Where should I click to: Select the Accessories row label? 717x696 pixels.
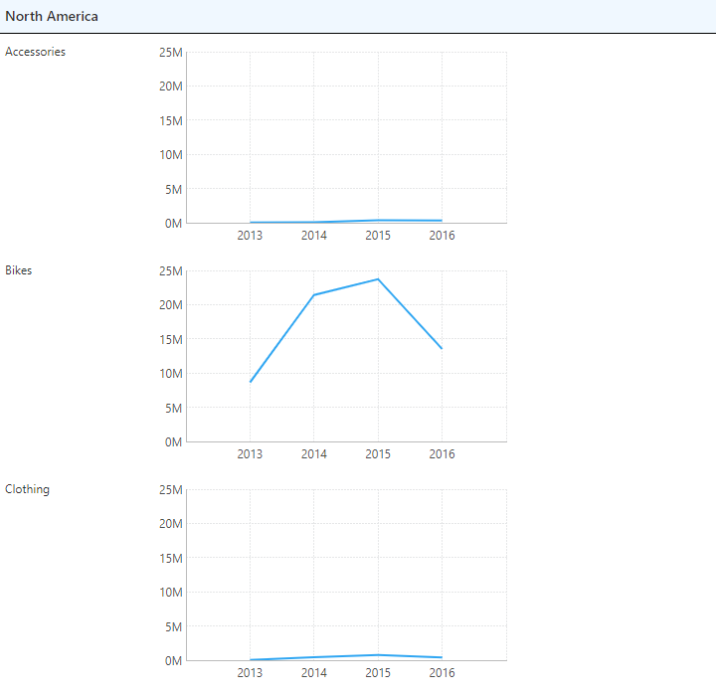pos(35,52)
